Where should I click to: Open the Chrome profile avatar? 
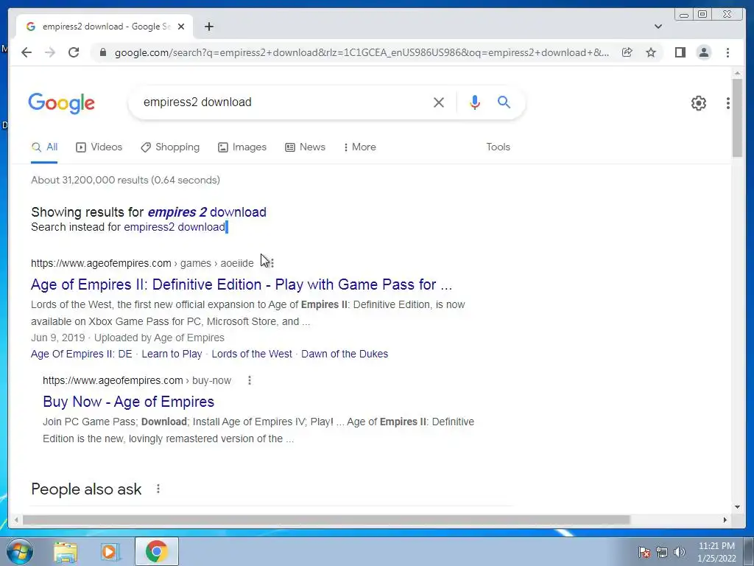click(704, 52)
